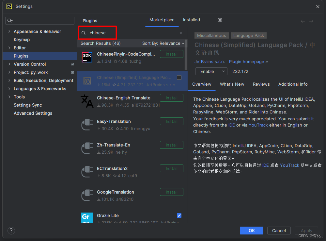Expand Build, Execution, Deployment node
This screenshot has height=241, width=326.
[x=9, y=80]
